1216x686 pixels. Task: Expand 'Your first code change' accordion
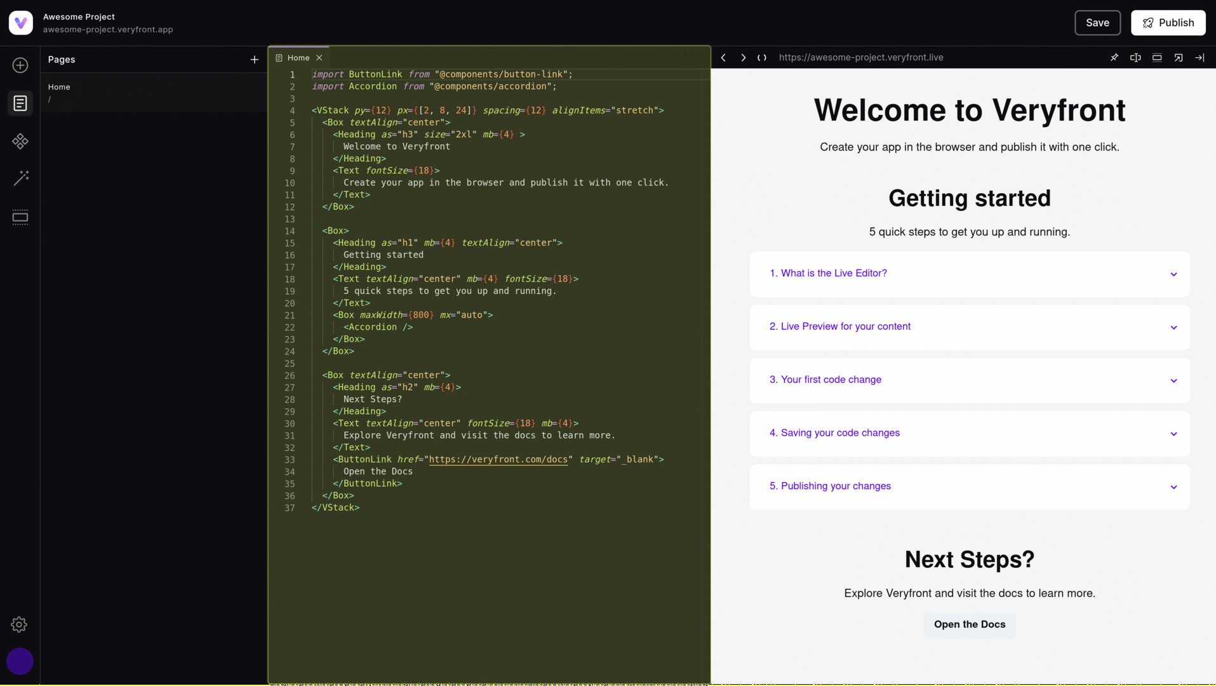(x=970, y=380)
